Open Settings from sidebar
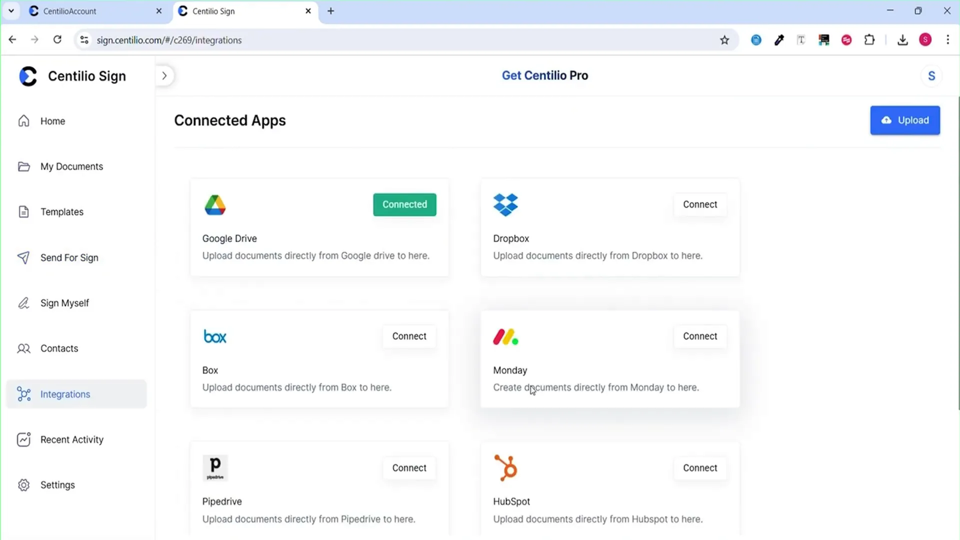The image size is (960, 540). point(76,485)
